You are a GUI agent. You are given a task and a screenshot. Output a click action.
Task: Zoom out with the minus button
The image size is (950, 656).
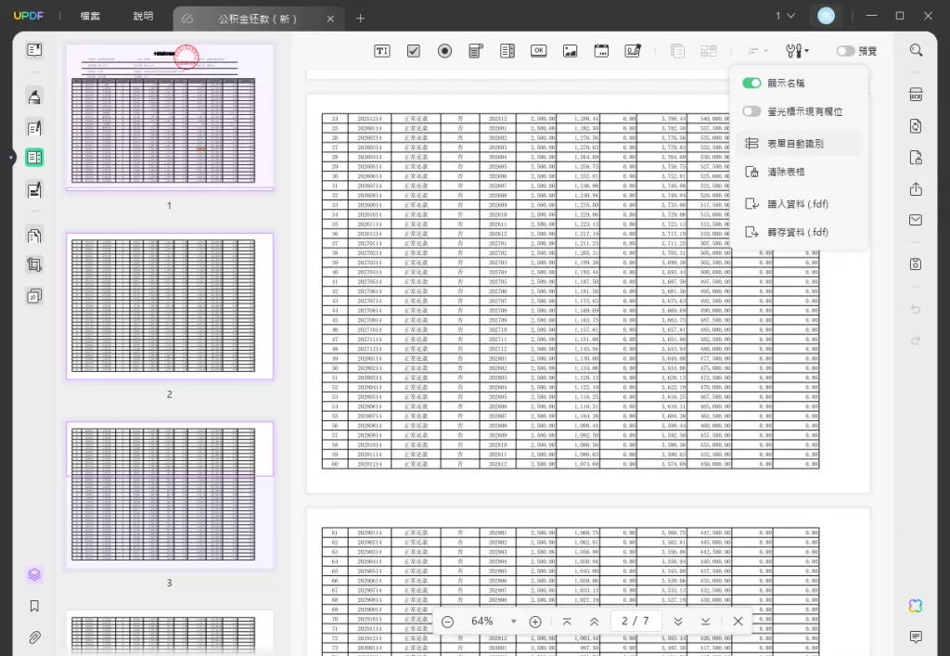(x=448, y=622)
